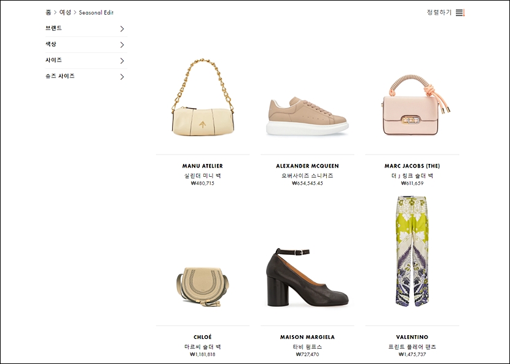Click chevron arrow next to 색상
Screen dimensions: 510x364
coord(122,45)
